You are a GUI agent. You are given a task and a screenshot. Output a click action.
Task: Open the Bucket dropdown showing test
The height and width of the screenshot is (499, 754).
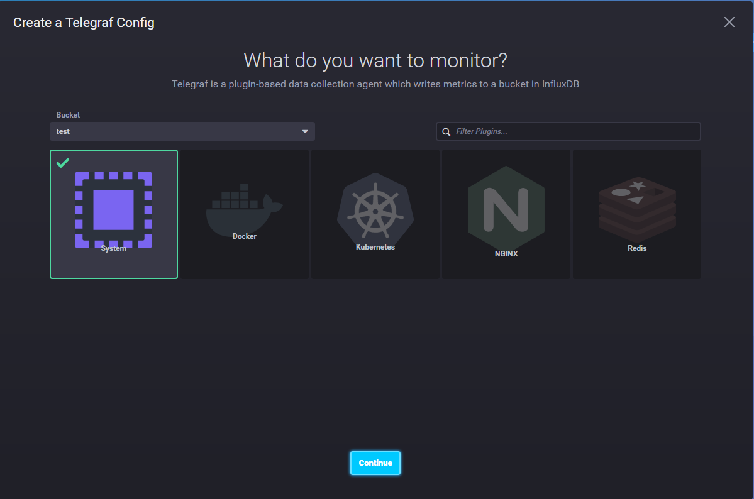coord(182,131)
